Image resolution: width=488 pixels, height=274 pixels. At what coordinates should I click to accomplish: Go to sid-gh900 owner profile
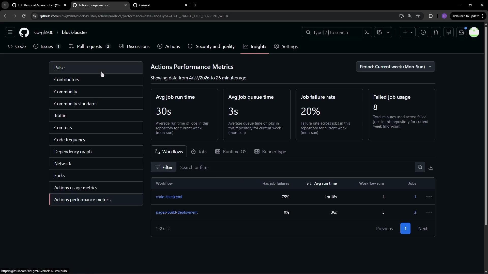(x=43, y=32)
